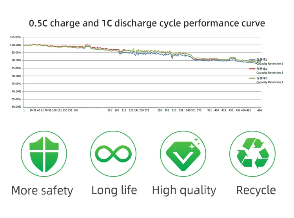Click the x-axis cycle label 331
294x218 pixels.
coord(181,110)
